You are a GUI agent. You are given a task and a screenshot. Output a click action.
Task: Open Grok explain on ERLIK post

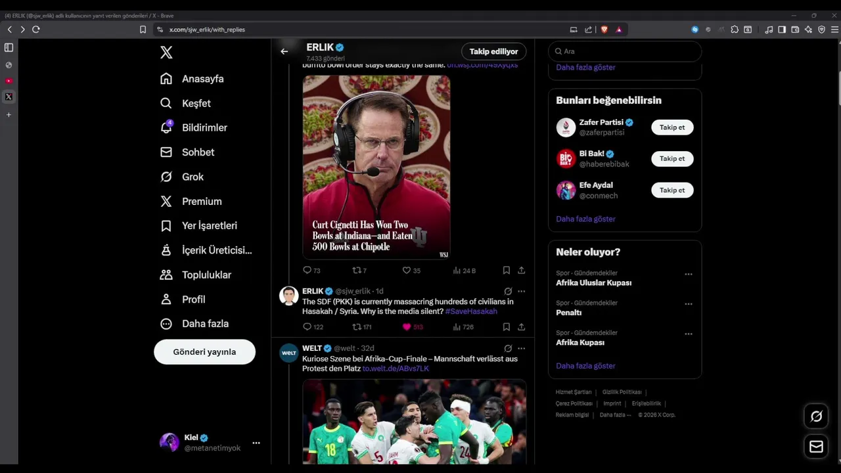[x=508, y=291]
